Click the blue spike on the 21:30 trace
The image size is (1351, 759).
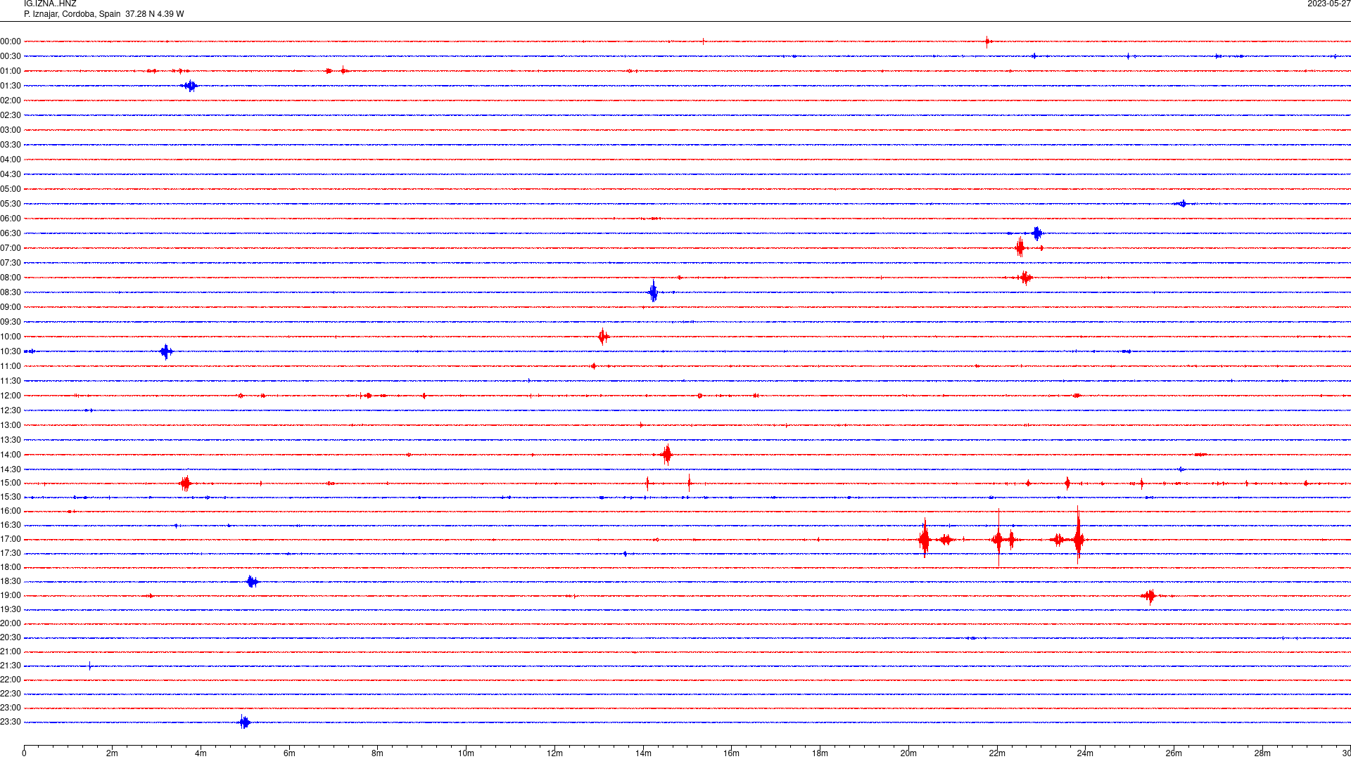pyautogui.click(x=90, y=666)
